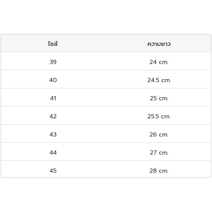Click the "cm." unit in size 44 row
The height and width of the screenshot is (212, 212).
point(164,153)
